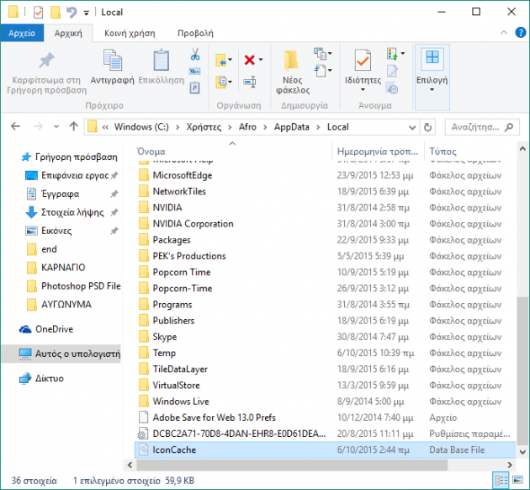
Task: Click the Open icon in Άνοιγμα group
Action: click(x=392, y=53)
